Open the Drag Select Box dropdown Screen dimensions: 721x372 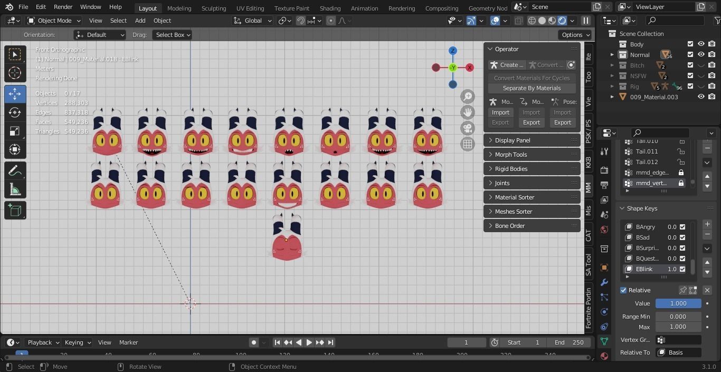(x=172, y=35)
